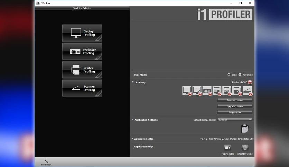Open the Training Video icon
Image resolution: width=289 pixels, height=167 pixels.
tap(227, 147)
